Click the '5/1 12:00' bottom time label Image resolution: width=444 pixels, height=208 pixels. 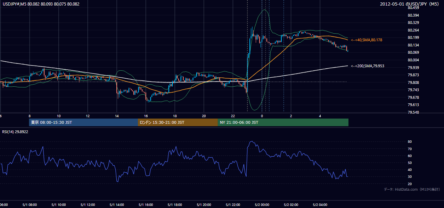pos(88,205)
